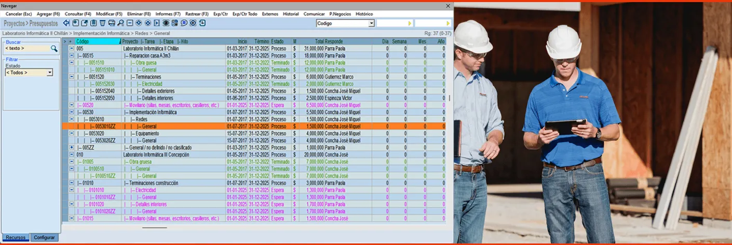Click the trash can delete icon
The height and width of the screenshot is (245, 732).
point(103,23)
